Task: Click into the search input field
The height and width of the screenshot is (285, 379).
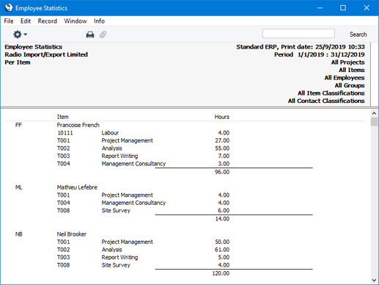Action: tap(298, 34)
